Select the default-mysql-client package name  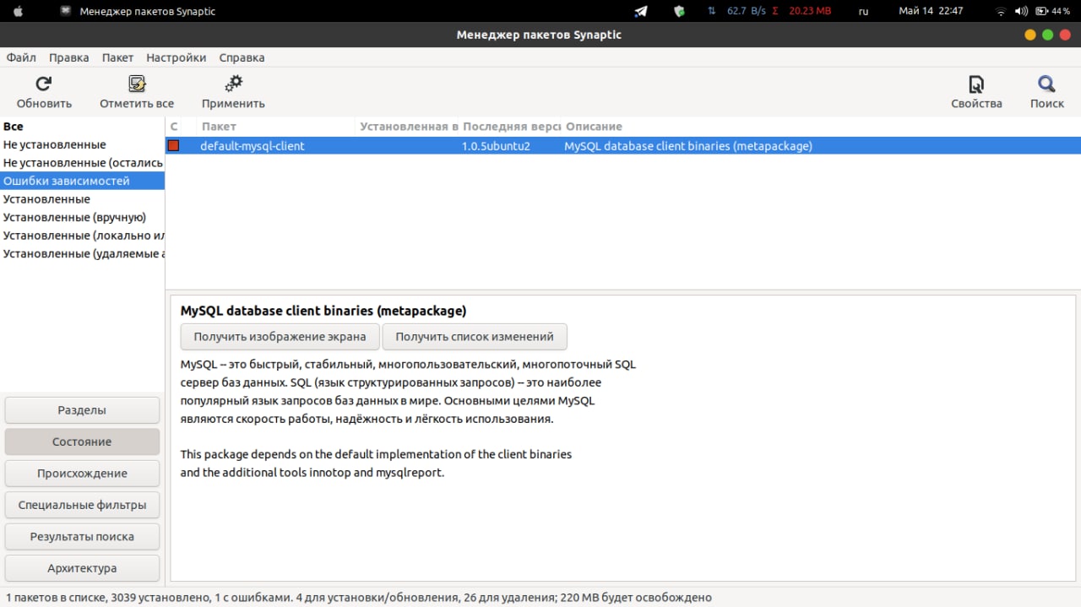click(252, 146)
